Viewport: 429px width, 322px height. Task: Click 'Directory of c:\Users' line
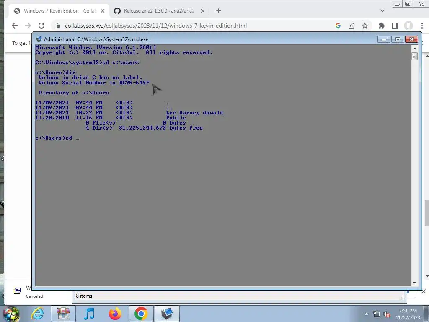coord(74,93)
